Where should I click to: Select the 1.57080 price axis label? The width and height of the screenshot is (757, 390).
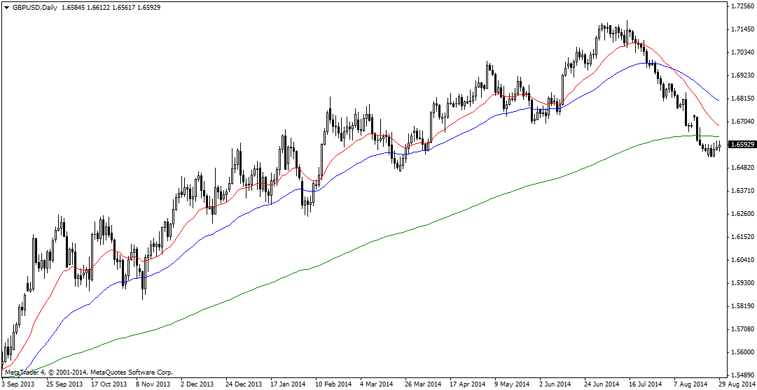click(742, 329)
